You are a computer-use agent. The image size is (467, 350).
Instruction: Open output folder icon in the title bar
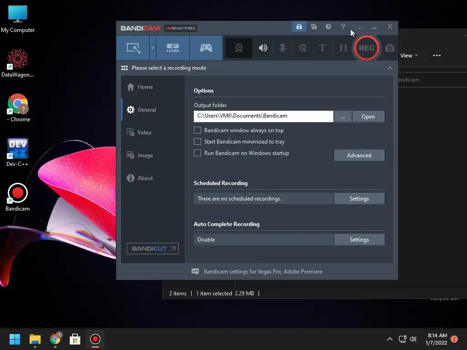[x=314, y=26]
